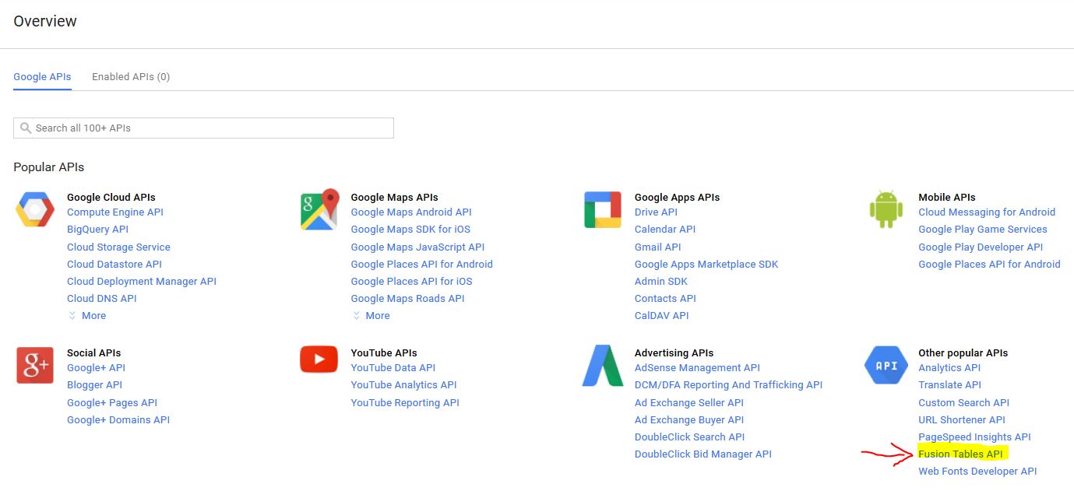This screenshot has height=491, width=1074.
Task: Click the magnifier icon in search box
Action: point(26,128)
